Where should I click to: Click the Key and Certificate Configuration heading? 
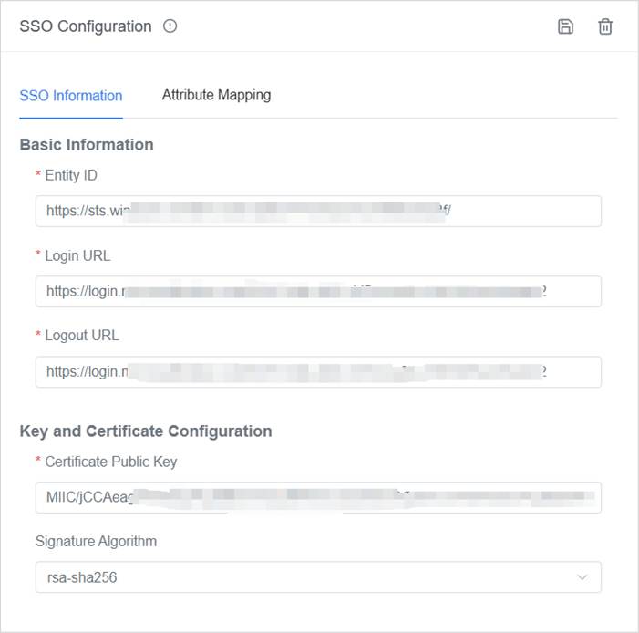(x=146, y=431)
